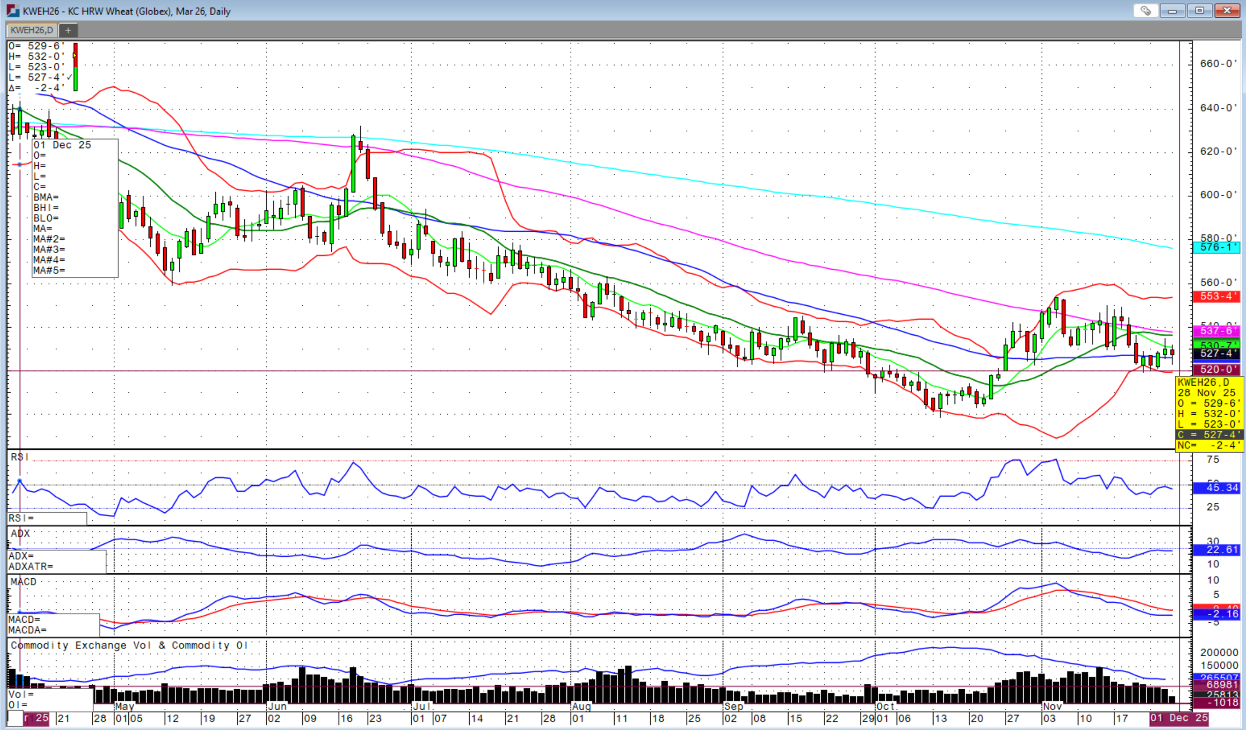The width and height of the screenshot is (1246, 730).
Task: Click the Commodity Exchange Vol & OI title
Action: pos(129,645)
